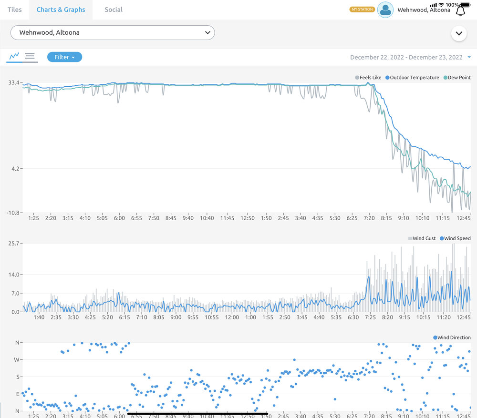Expand the round chevron panel button
This screenshot has width=477, height=418.
tap(458, 33)
